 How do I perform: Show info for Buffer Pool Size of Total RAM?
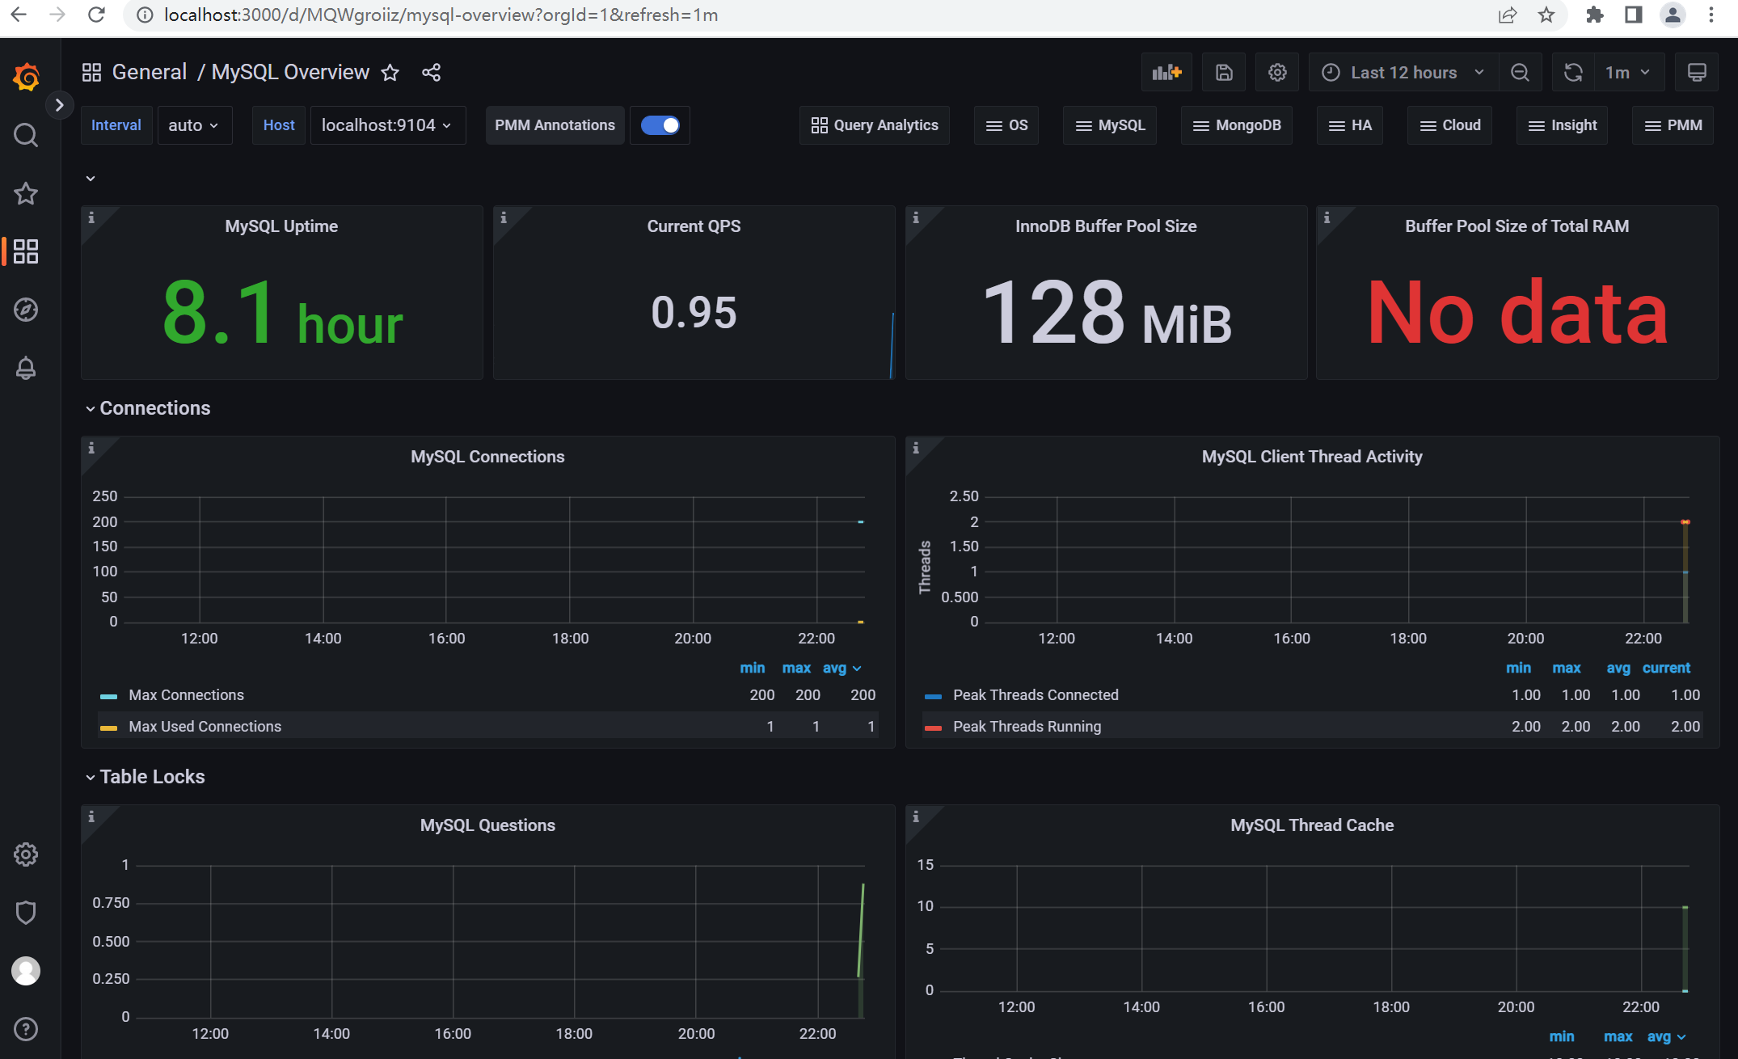pos(1327,217)
